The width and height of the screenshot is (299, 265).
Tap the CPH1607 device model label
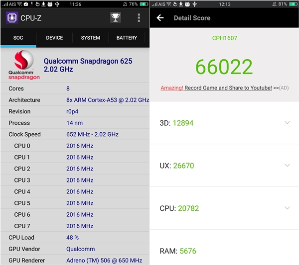point(224,38)
